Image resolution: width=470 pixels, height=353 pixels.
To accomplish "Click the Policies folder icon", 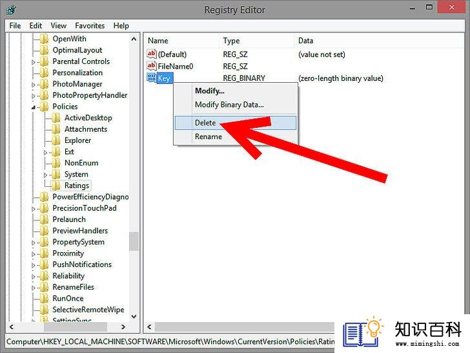I will coord(45,107).
